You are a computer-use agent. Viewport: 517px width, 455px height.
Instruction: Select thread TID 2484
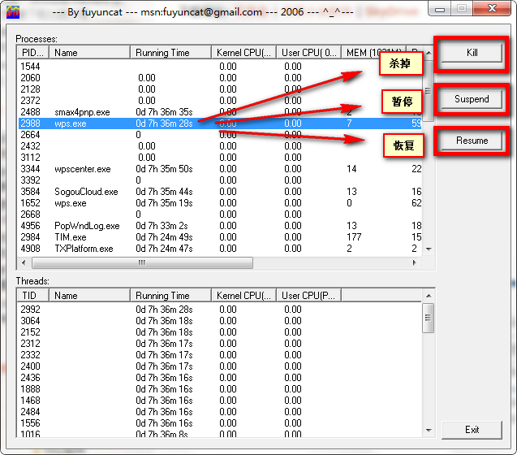point(220,412)
